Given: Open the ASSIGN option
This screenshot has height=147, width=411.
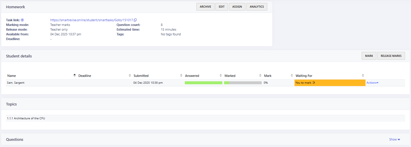Looking at the screenshot, I should (x=237, y=7).
